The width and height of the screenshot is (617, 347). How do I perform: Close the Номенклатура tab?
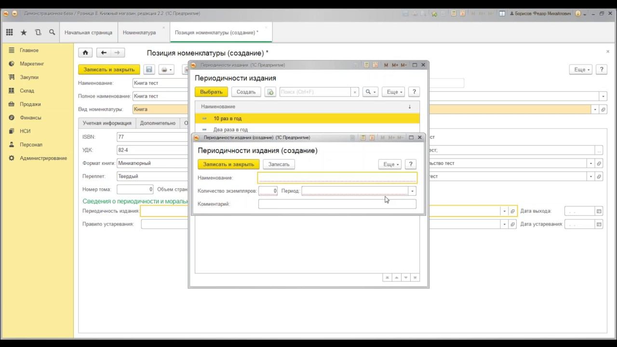[x=164, y=27]
